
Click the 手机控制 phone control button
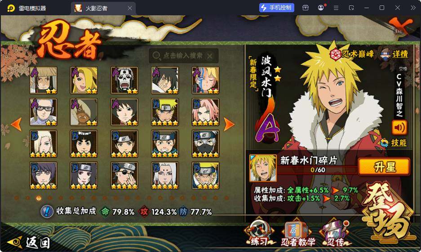tap(277, 8)
